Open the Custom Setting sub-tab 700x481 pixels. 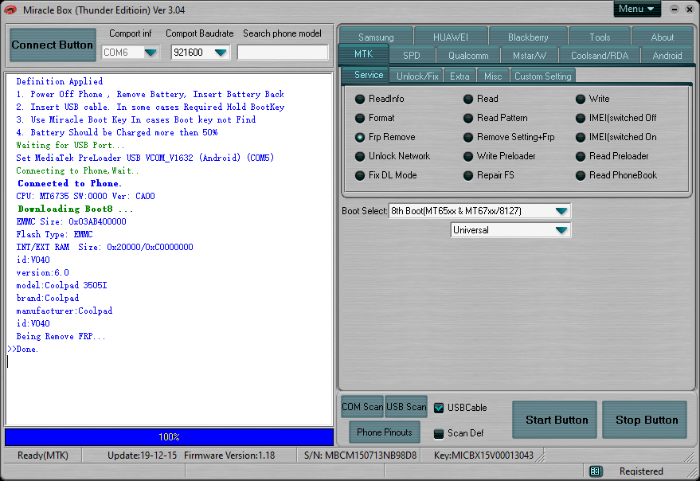tap(543, 76)
